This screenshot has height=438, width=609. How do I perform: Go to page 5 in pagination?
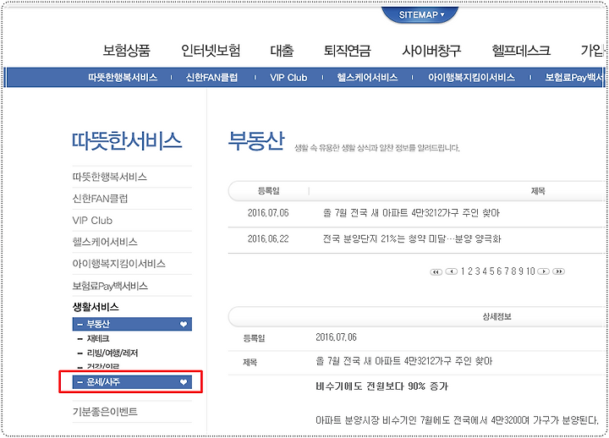491,271
